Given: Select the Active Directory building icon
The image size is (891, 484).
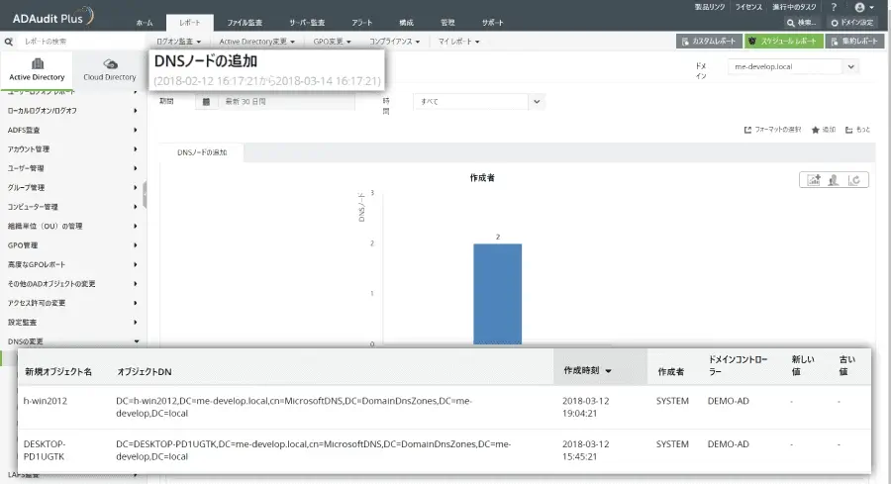Looking at the screenshot, I should (x=38, y=63).
